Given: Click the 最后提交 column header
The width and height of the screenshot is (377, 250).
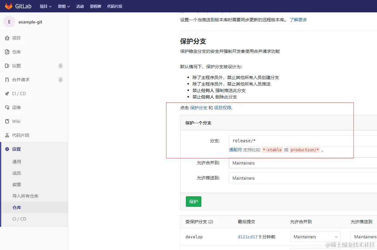Looking at the screenshot, I should coord(246,222).
